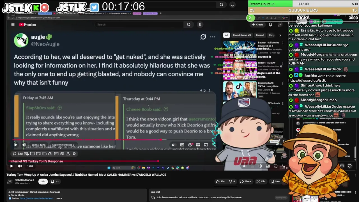Open the YouTube notifications bell next to Create

[x=270, y=25]
